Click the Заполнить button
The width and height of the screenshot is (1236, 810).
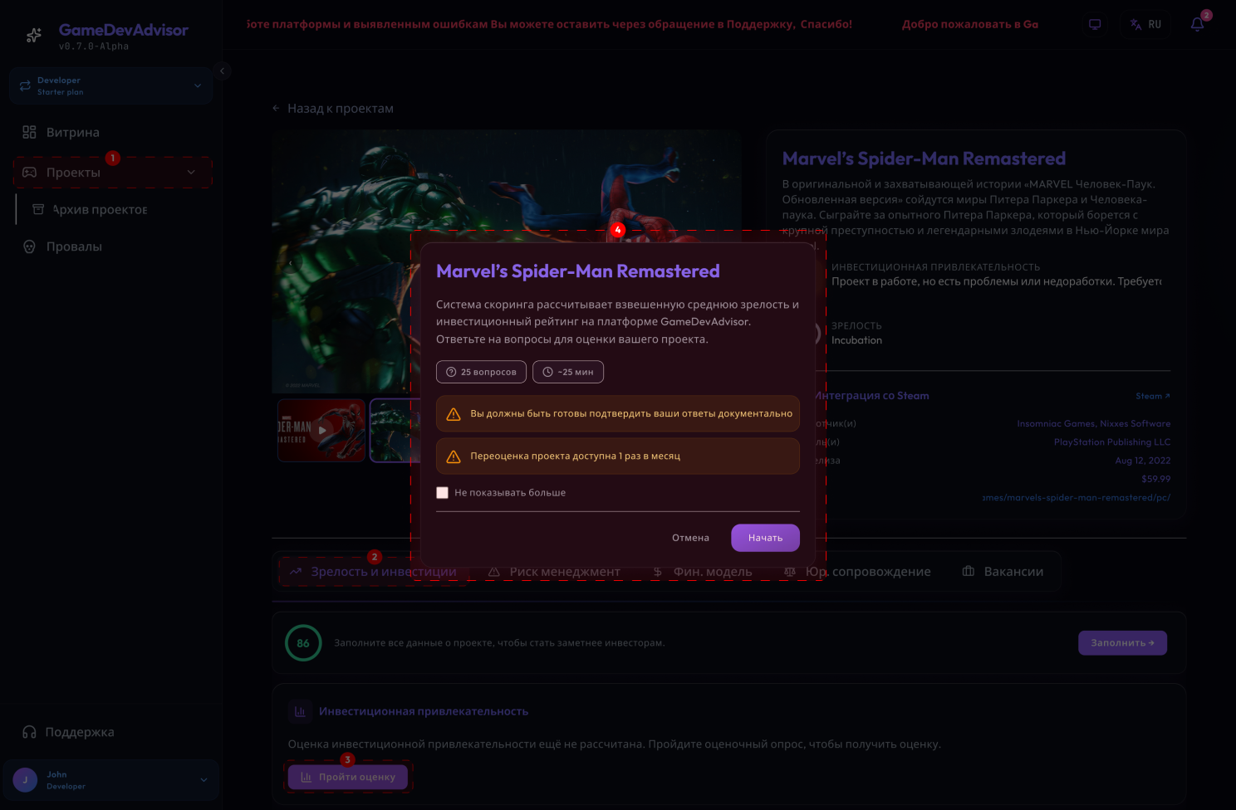pyautogui.click(x=1122, y=643)
